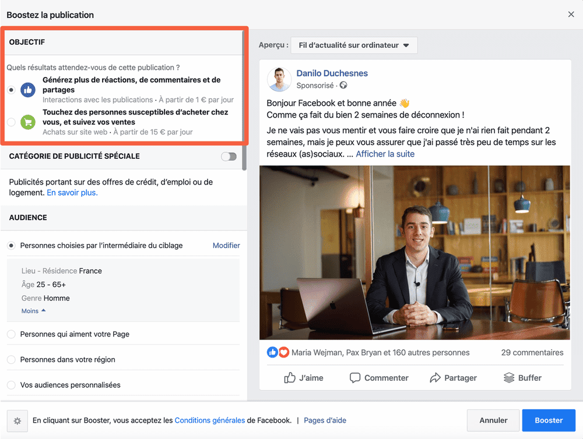583x439 pixels.
Task: Toggle the Catégorie de publicité spéciale switch
Action: 229,156
